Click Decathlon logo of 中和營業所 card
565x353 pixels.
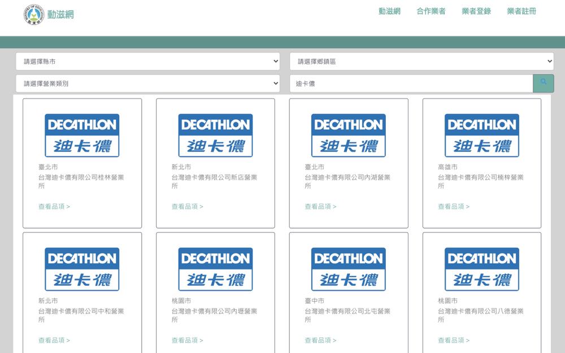pyautogui.click(x=82, y=269)
